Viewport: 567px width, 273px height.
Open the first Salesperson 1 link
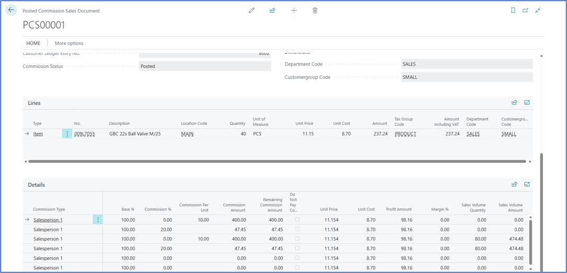[x=48, y=220]
